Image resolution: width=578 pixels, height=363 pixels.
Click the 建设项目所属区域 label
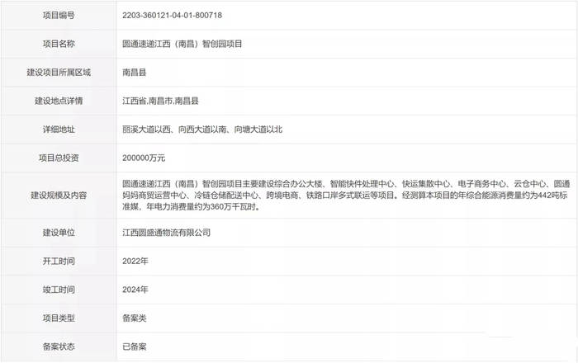[x=59, y=73]
